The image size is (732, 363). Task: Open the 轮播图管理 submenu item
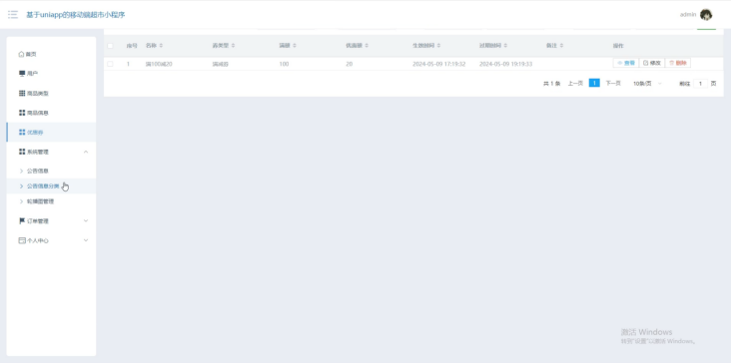coord(51,201)
